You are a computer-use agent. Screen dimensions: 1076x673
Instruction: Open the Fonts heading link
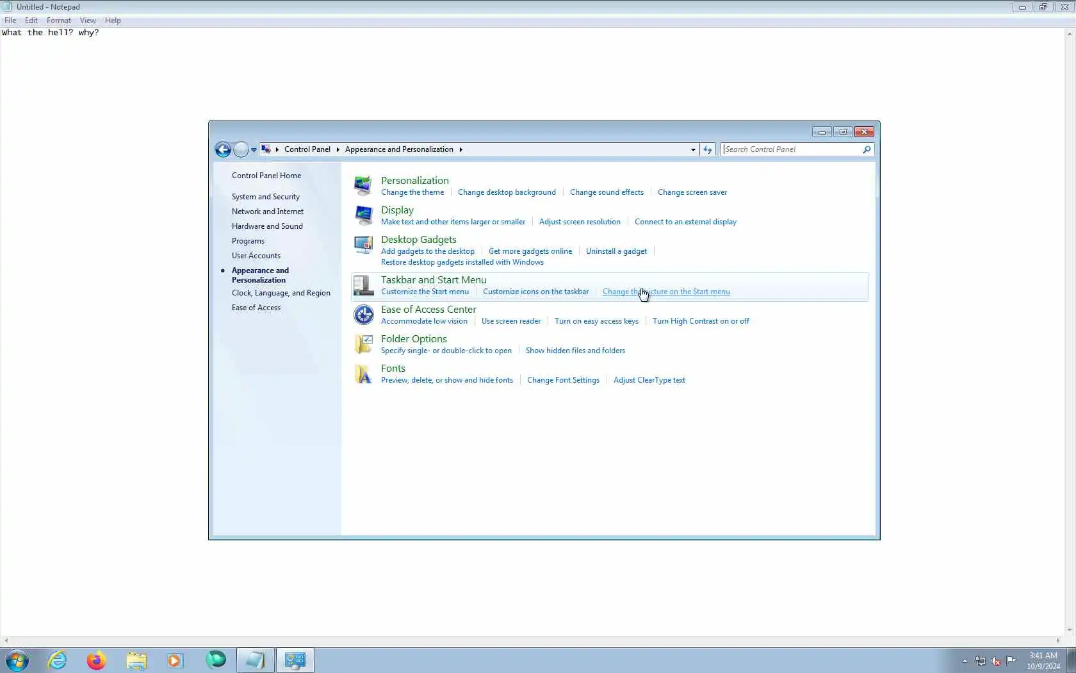coord(393,369)
